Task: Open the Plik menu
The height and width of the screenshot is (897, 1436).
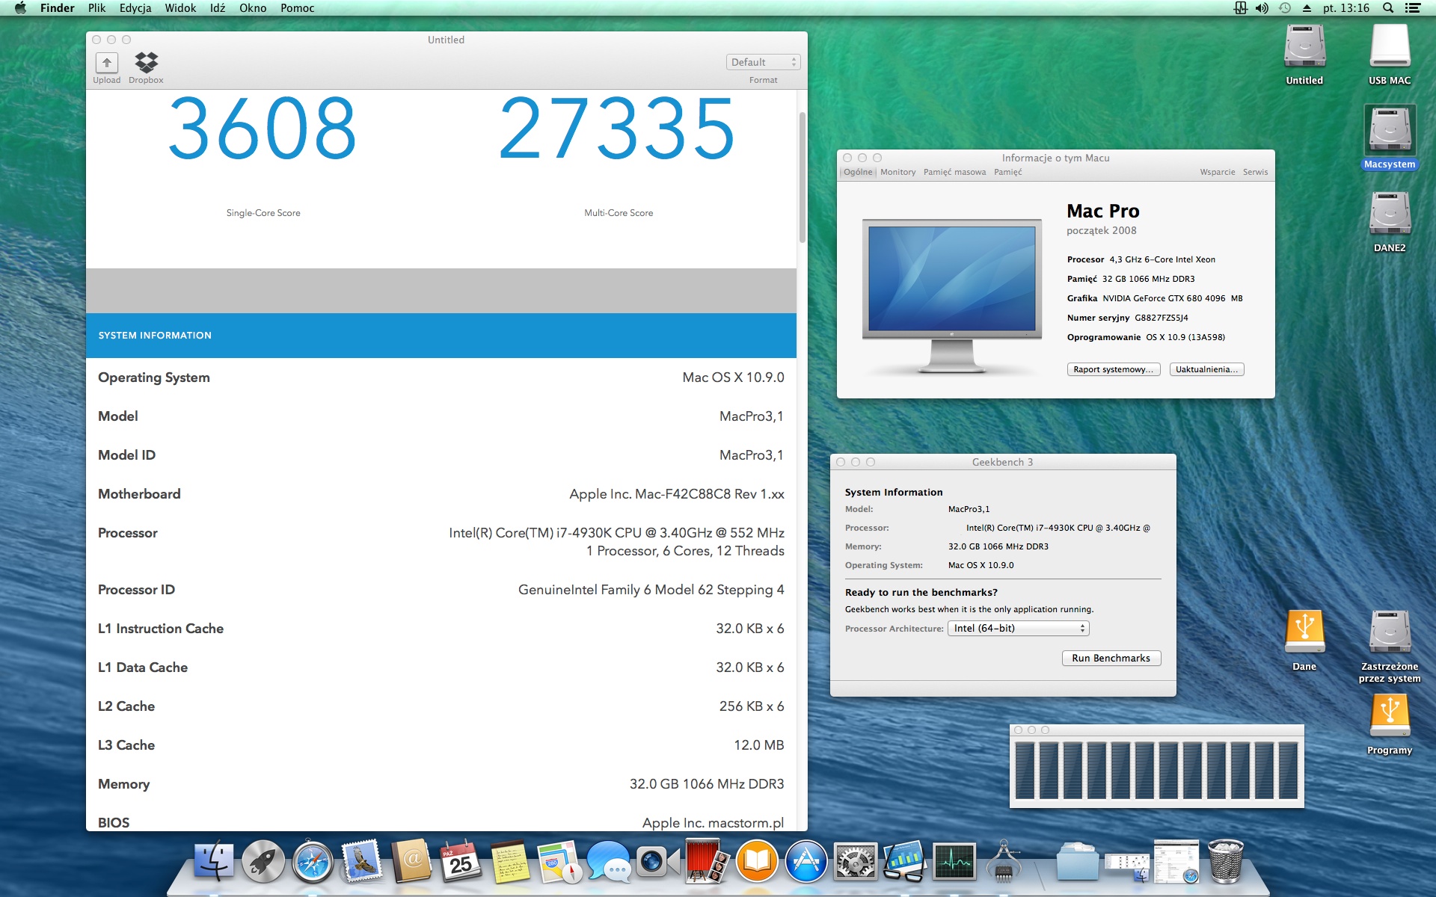Action: point(96,8)
